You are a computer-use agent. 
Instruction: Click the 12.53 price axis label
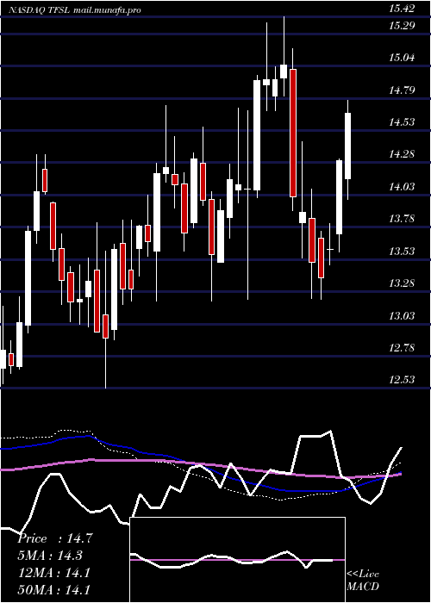402,381
